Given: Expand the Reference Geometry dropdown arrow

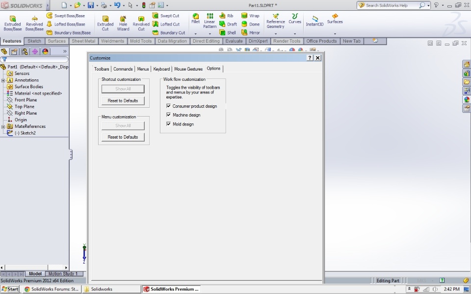Looking at the screenshot, I should tap(275, 34).
